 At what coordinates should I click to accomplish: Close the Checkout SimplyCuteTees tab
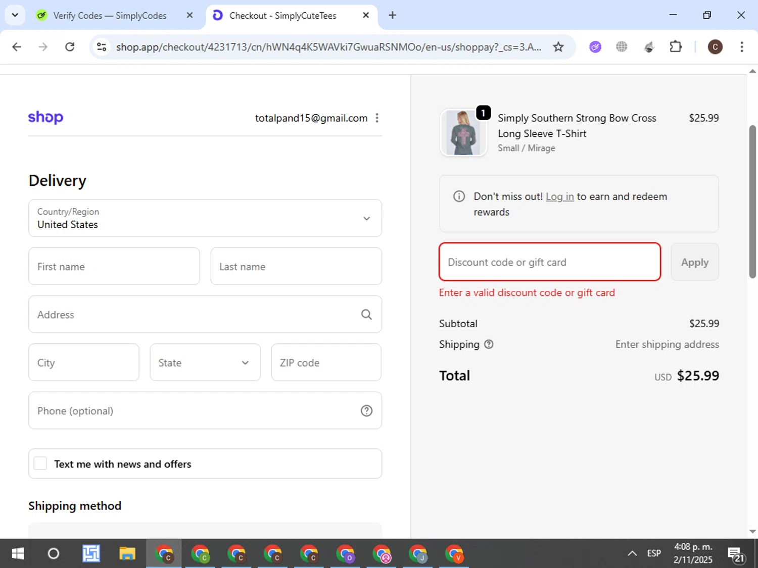click(x=366, y=15)
